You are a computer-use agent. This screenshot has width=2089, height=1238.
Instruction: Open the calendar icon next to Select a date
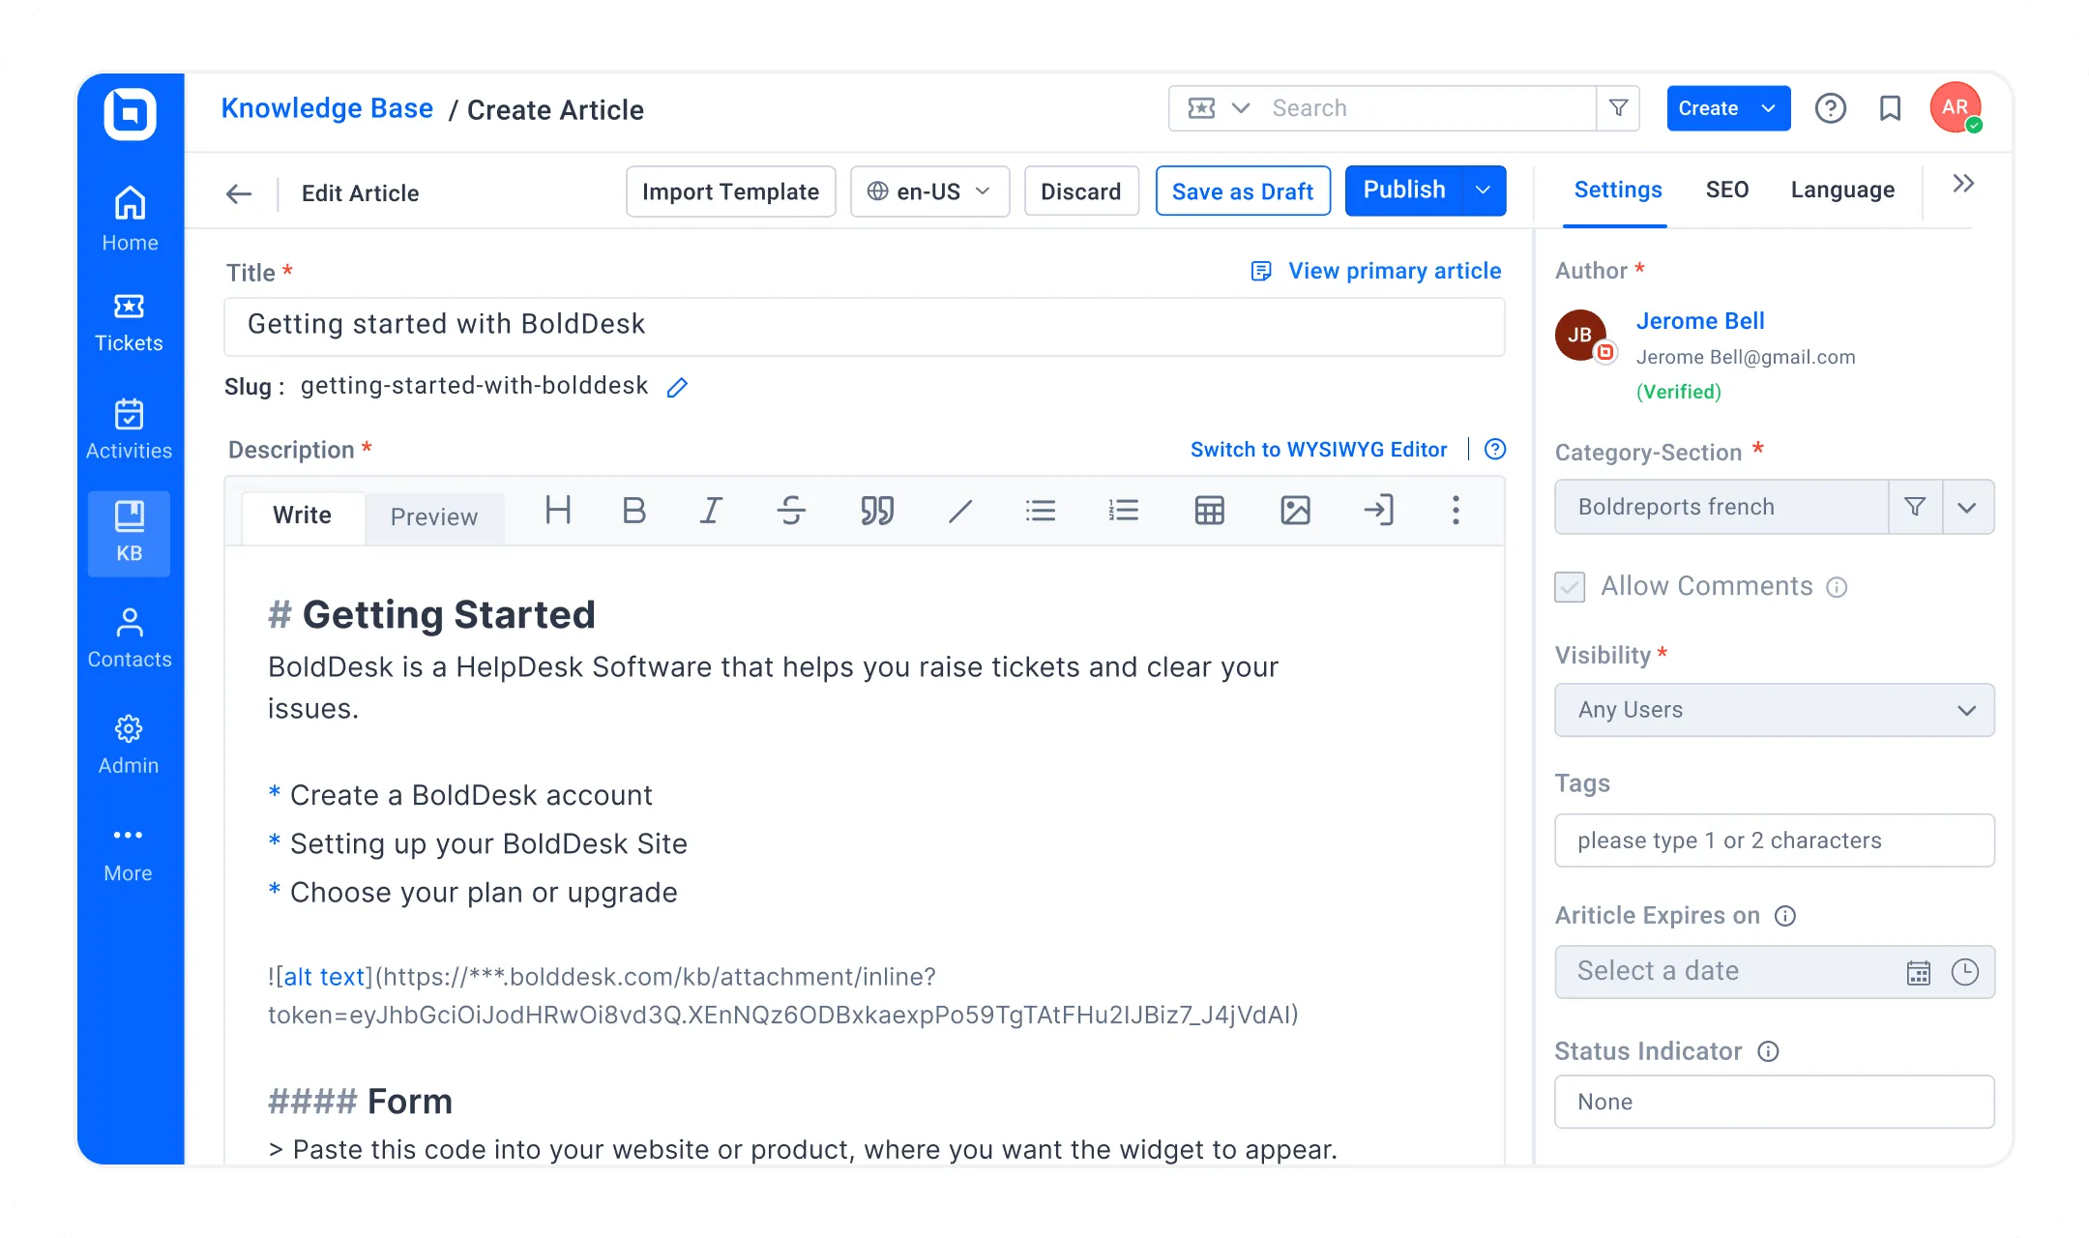(1918, 972)
